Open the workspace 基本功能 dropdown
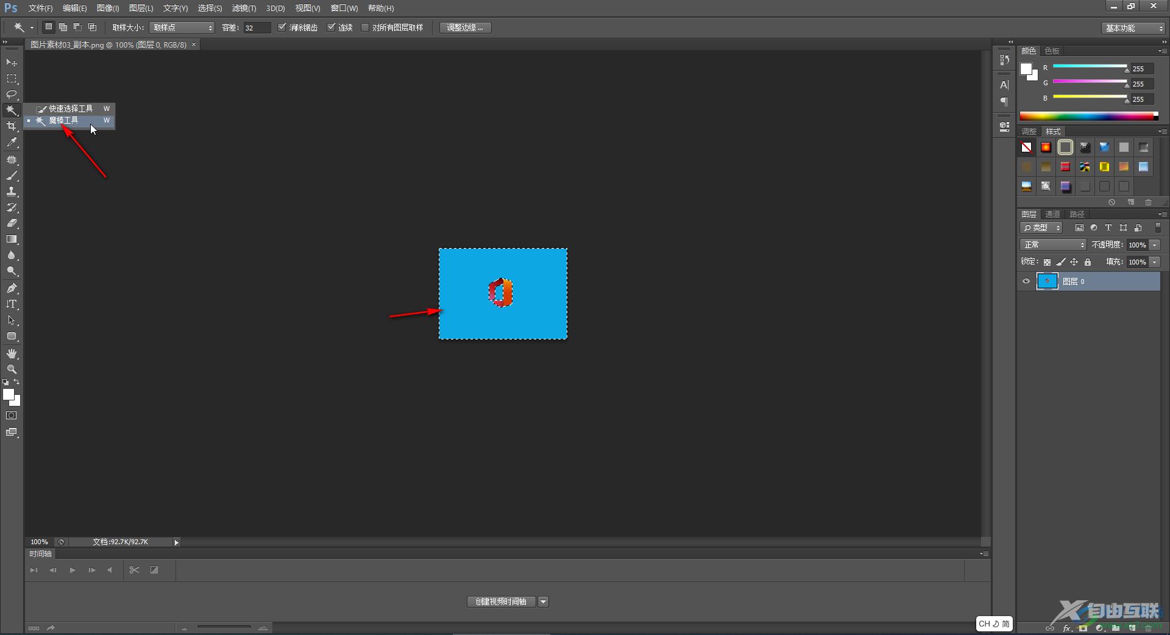This screenshot has height=635, width=1170. [x=1133, y=28]
